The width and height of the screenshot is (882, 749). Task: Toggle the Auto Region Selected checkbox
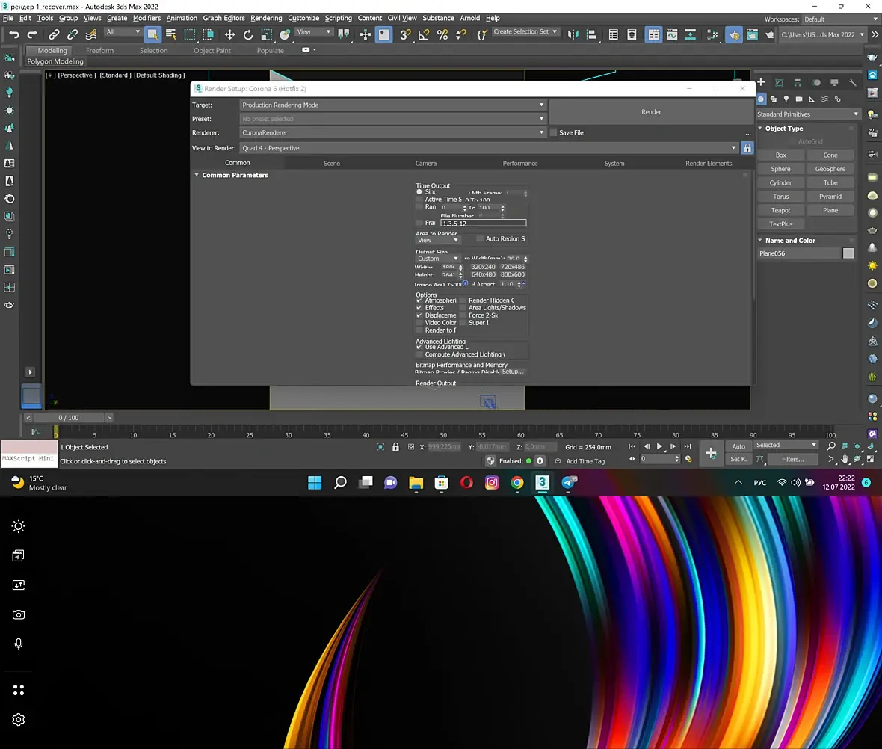pos(480,239)
